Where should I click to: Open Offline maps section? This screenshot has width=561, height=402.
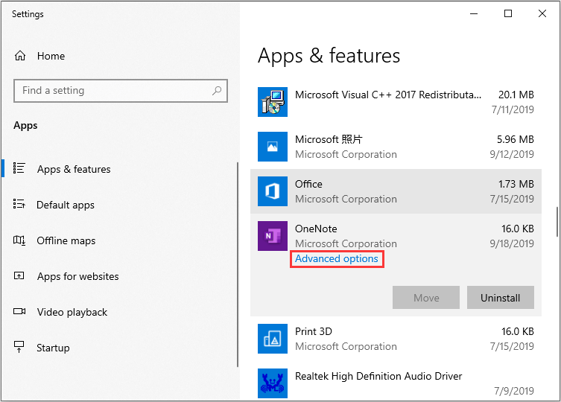tap(66, 240)
